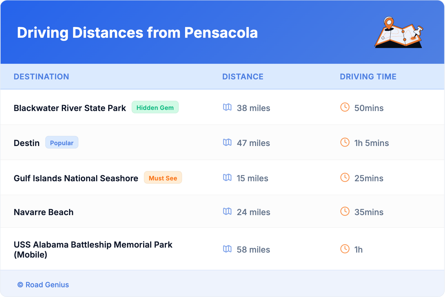Click map icon beside 38 miles
Screen dimensions: 445x297
point(227,107)
